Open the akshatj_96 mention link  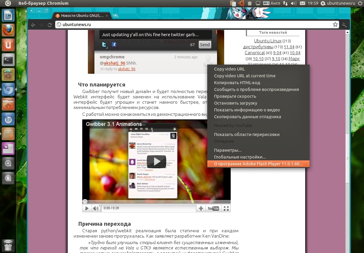click(114, 63)
